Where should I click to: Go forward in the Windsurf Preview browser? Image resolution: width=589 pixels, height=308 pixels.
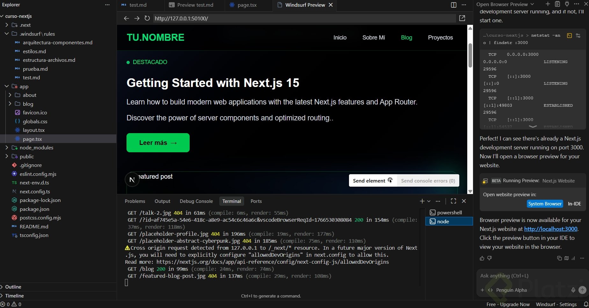coord(137,18)
